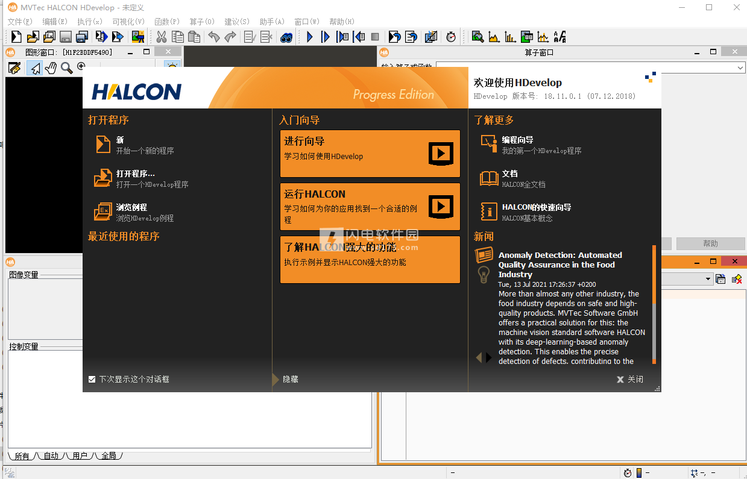
Task: Click the copy toolbar icon
Action: [x=178, y=37]
